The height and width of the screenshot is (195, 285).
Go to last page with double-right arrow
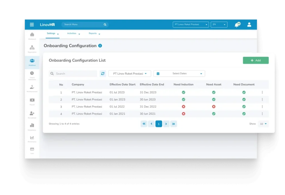[174, 124]
